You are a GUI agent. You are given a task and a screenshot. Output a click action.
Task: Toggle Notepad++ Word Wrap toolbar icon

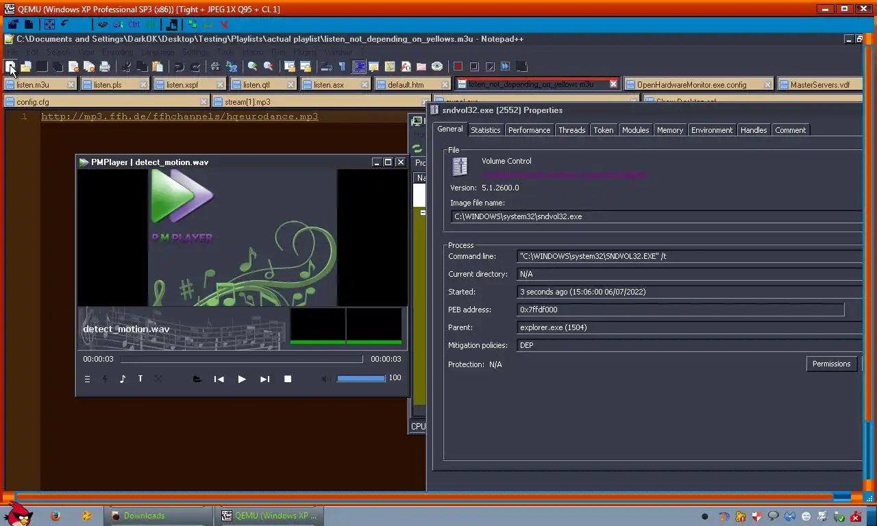326,66
